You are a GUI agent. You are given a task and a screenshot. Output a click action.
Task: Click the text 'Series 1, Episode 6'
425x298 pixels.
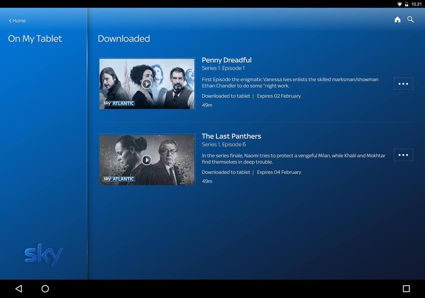click(x=224, y=145)
